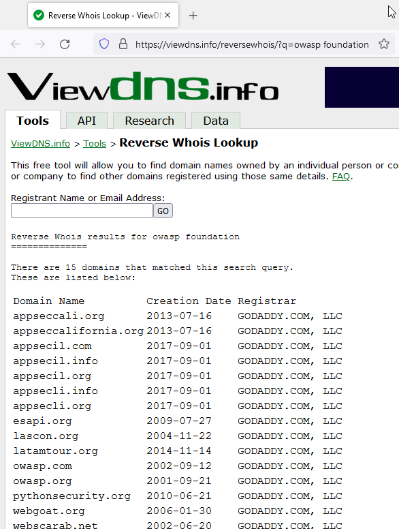This screenshot has height=529, width=399.
Task: Follow the ViewDNS.info breadcrumb link
Action: [40, 143]
